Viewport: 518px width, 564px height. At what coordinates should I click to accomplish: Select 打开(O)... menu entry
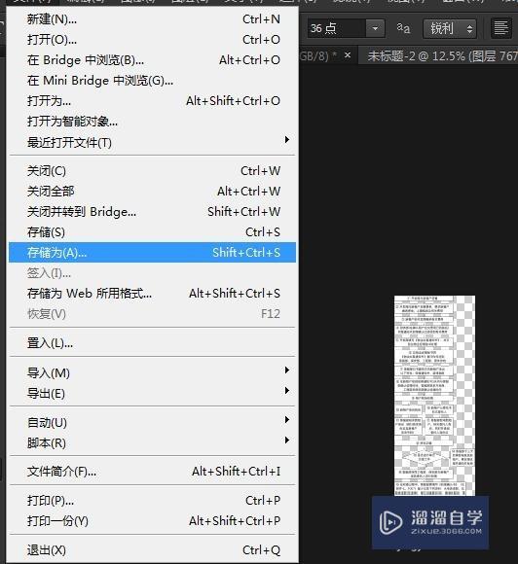pos(152,40)
